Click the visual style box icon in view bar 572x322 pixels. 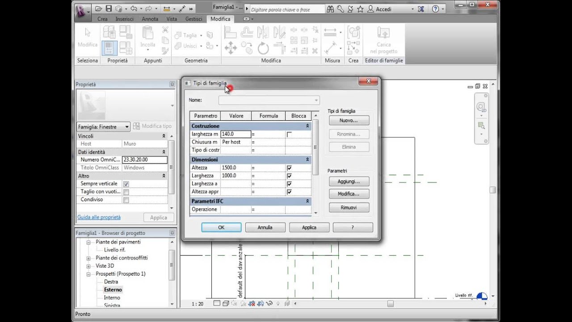[226, 303]
